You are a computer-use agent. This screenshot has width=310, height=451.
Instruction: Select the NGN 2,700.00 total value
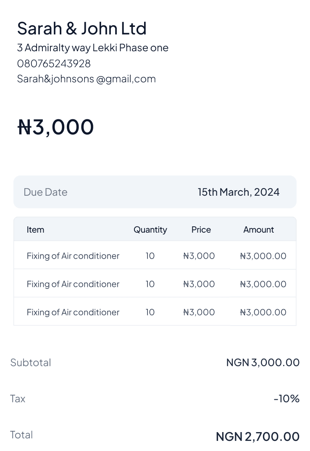tap(257, 437)
